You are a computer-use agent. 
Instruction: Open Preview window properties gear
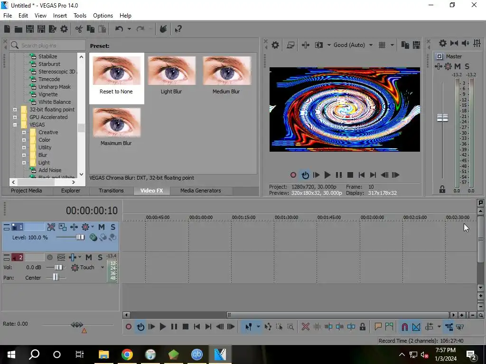click(x=275, y=45)
